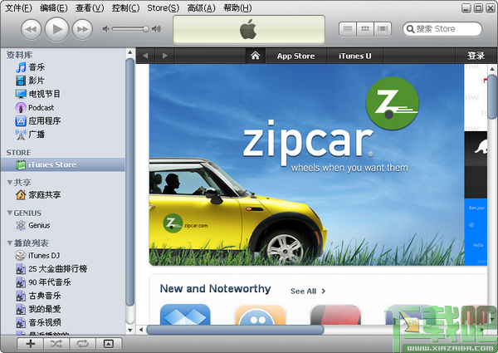Play the current track
Viewport: 498px width, 353px height.
point(56,29)
